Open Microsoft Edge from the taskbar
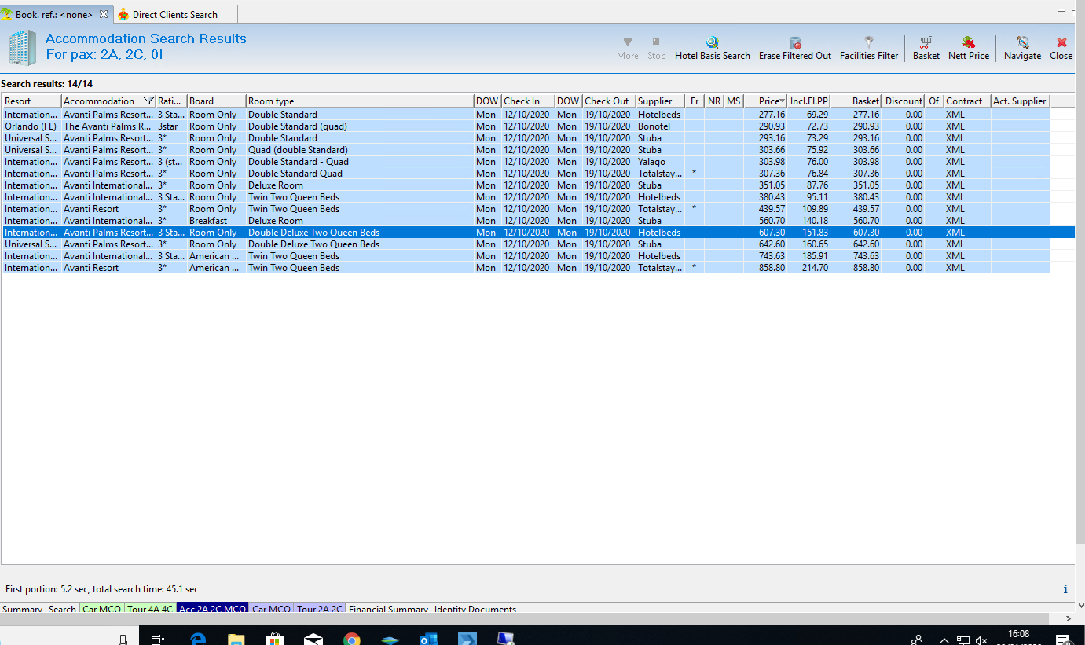Viewport: 1085px width, 645px height. 197,638
